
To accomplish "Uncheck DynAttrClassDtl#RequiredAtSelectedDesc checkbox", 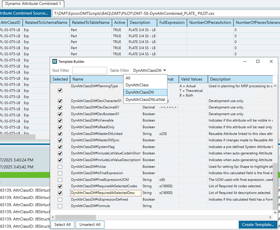I will pos(60,193).
